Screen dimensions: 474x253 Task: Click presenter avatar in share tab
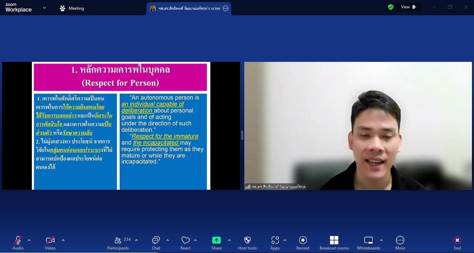[x=153, y=8]
